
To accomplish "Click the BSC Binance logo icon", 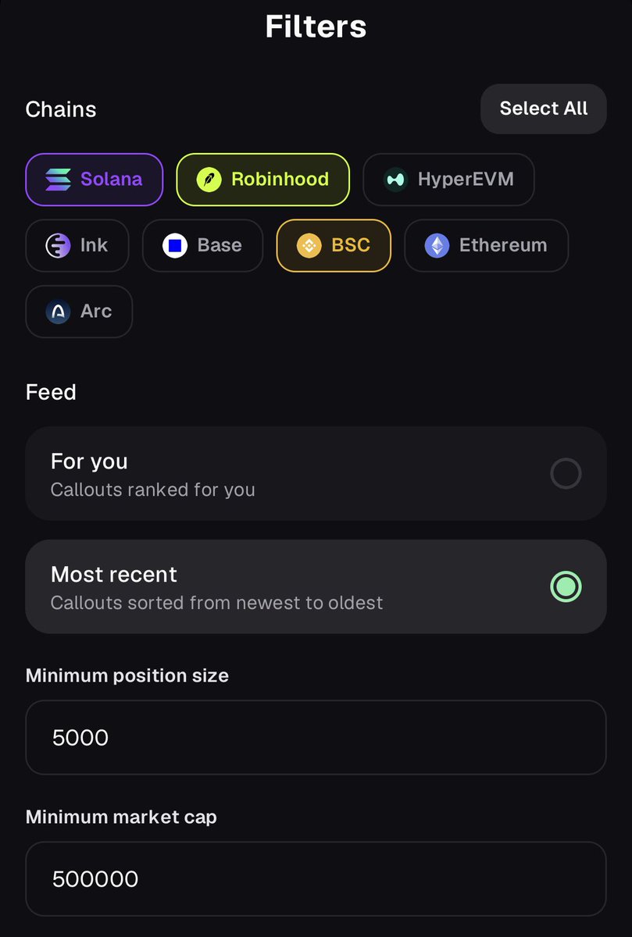I will coord(309,245).
